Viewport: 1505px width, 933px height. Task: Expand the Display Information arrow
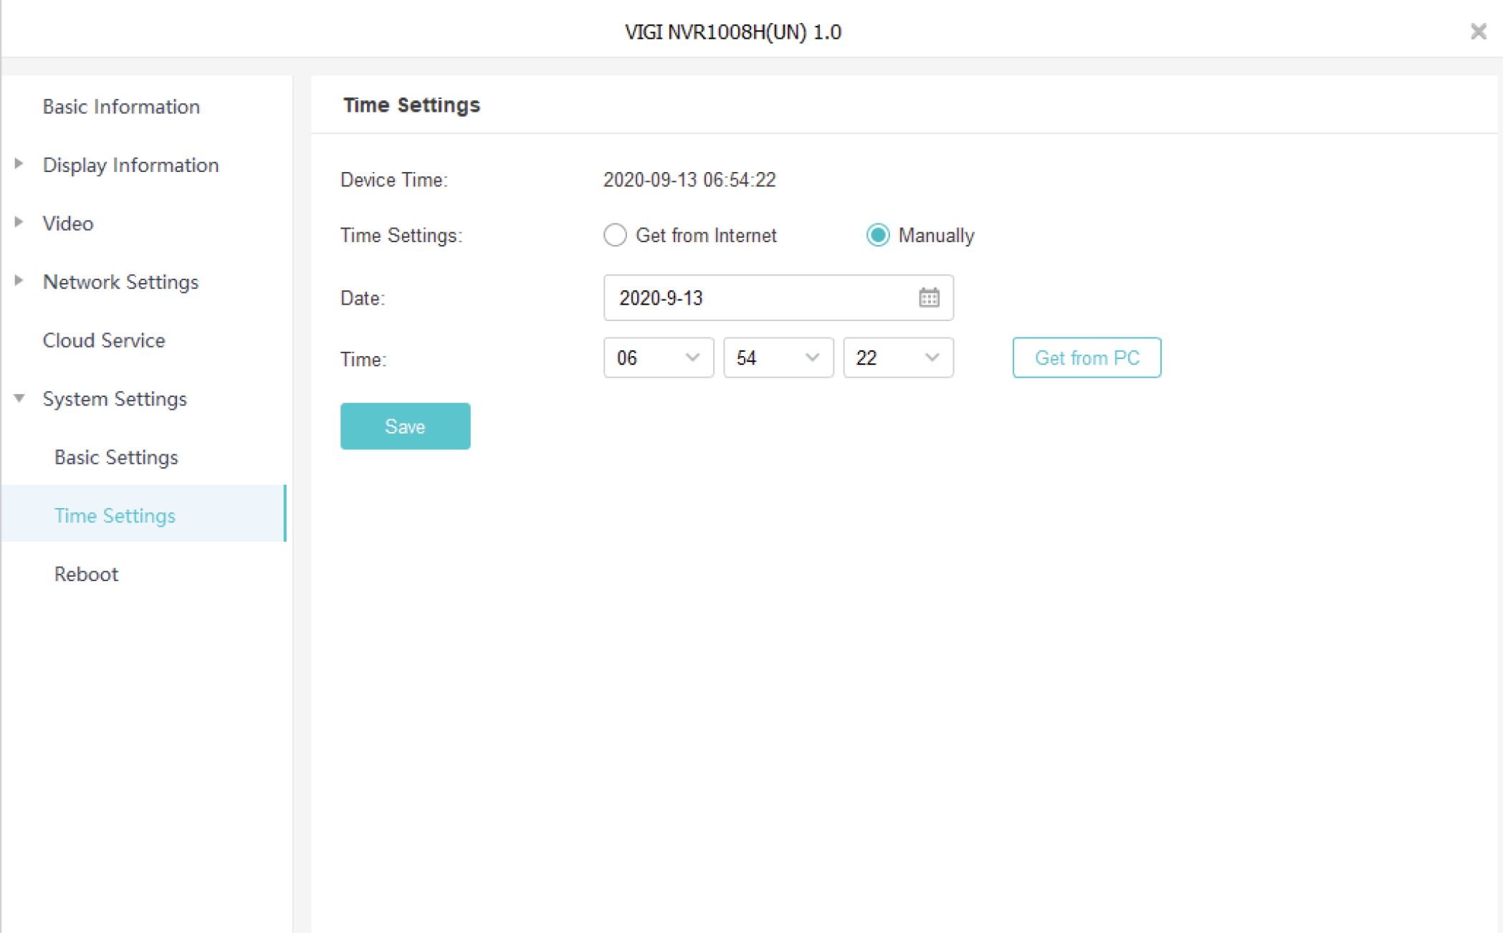[x=19, y=164]
